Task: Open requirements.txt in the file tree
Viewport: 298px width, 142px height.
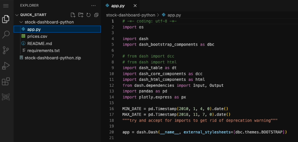Action: click(x=43, y=51)
